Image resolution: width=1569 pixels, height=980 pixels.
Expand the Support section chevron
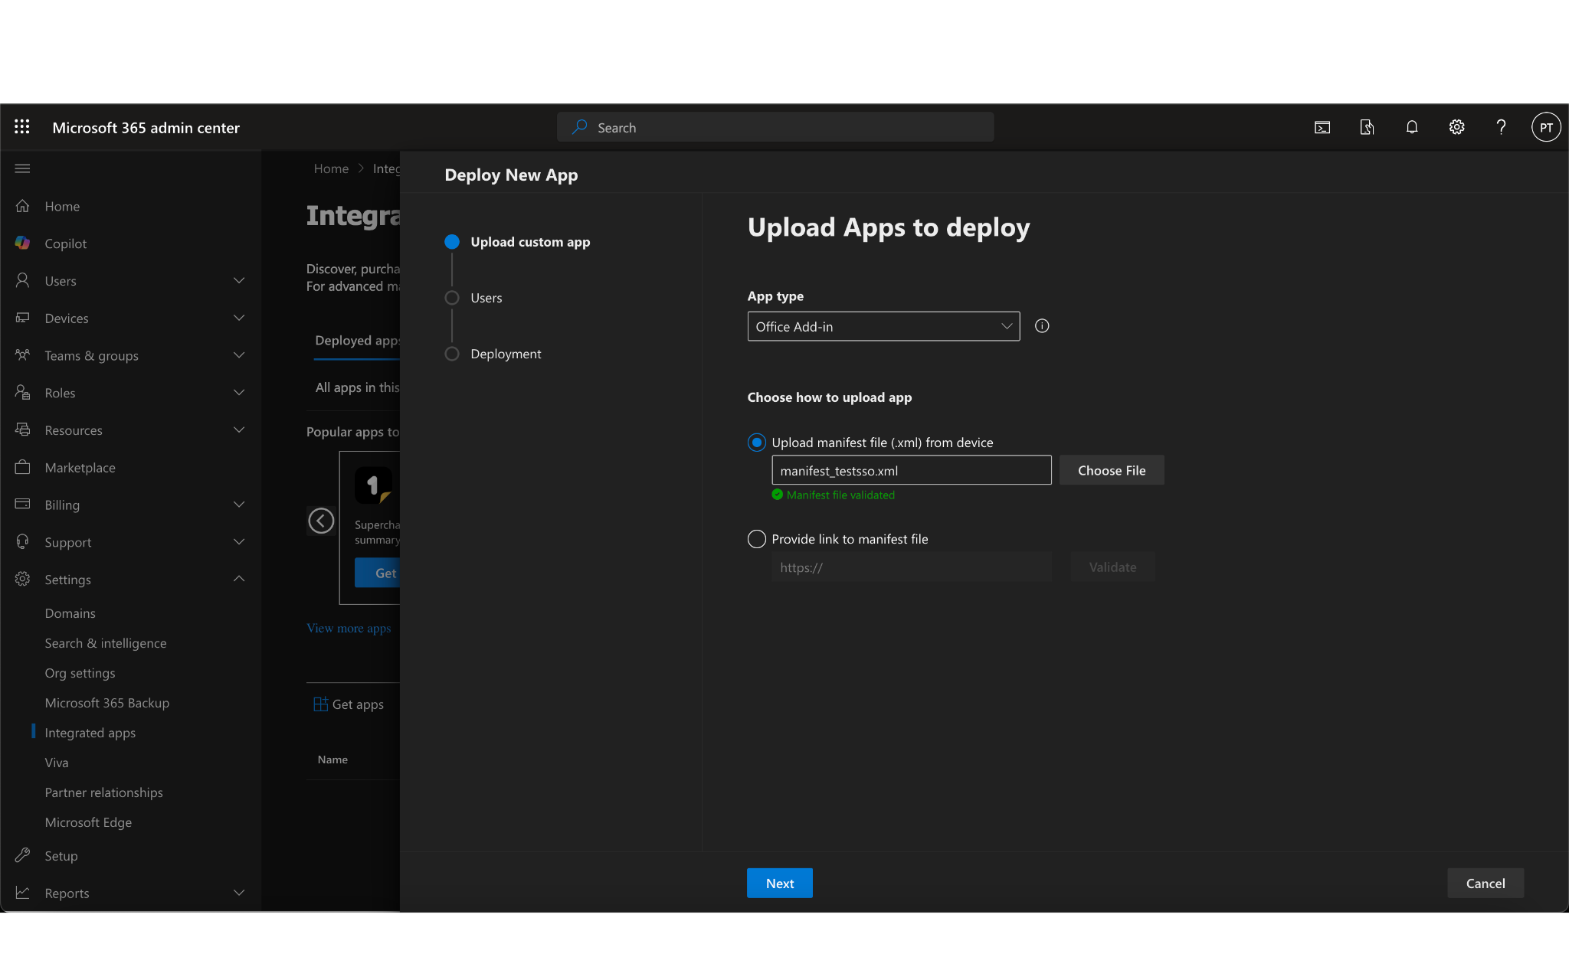239,542
